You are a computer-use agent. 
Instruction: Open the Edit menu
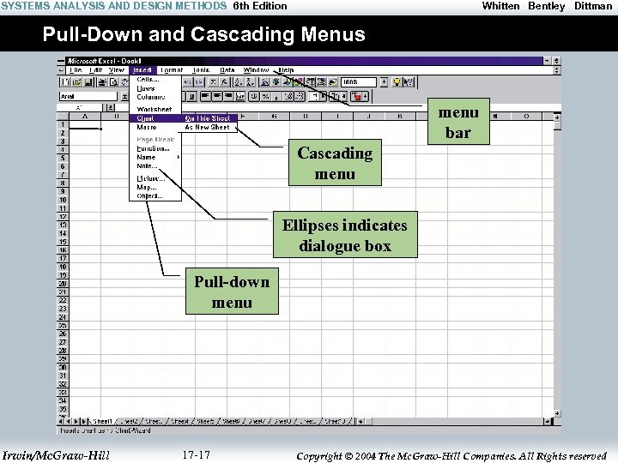96,70
